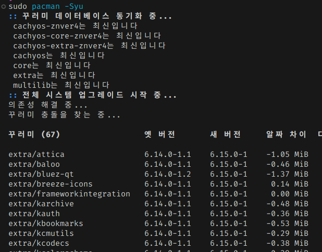Viewport: 322px width, 252px height.
Task: Click old version 6.14.0-1.1 in karchive row
Action: click(x=168, y=204)
